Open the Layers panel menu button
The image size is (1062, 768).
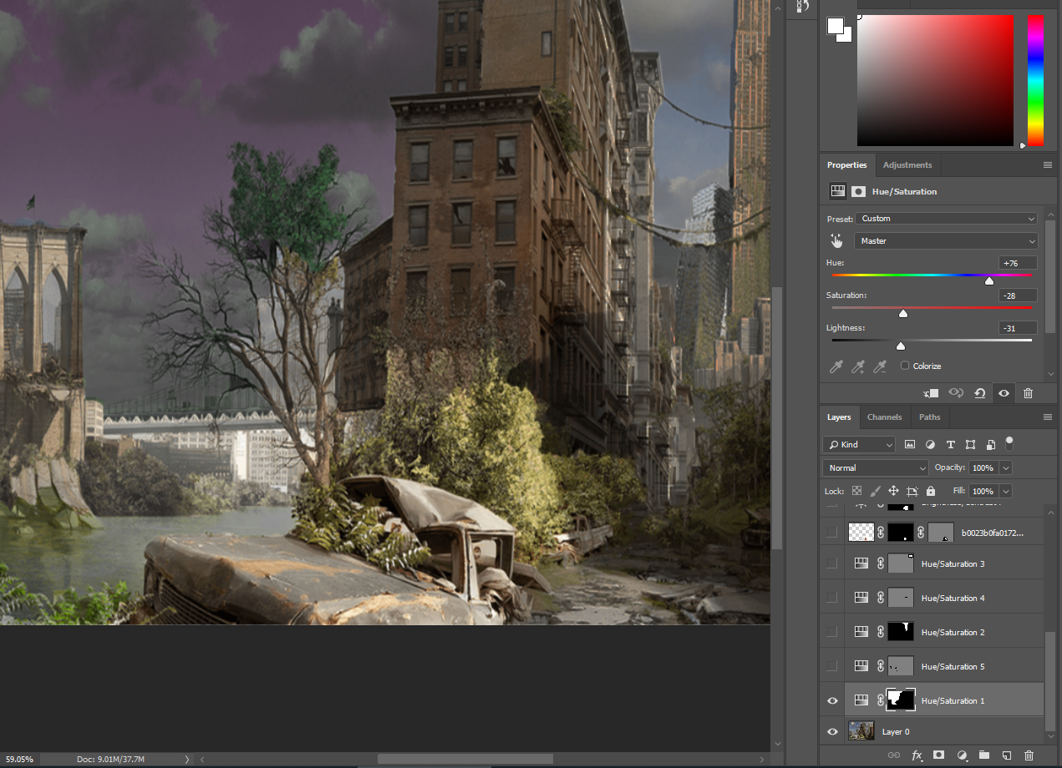click(x=1048, y=417)
